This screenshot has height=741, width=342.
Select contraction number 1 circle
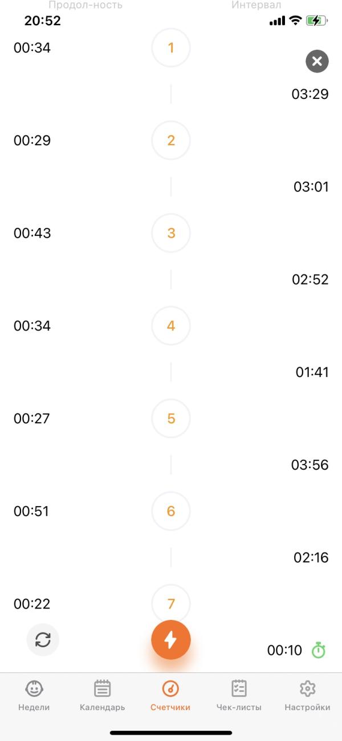coord(171,48)
